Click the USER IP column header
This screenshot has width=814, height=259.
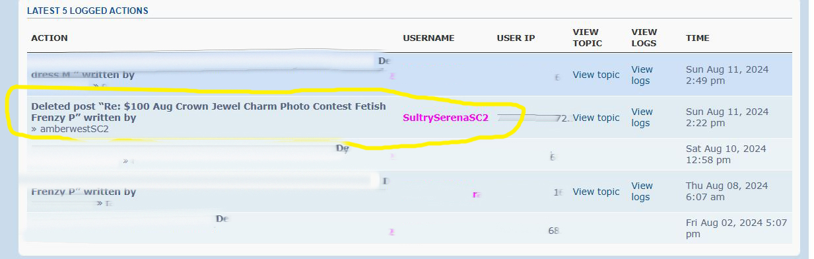point(516,38)
